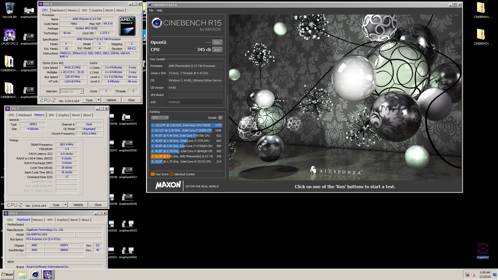The height and width of the screenshot is (280, 498).
Task: Open the second CINEBENCH zip folder at right
Action: tap(482, 37)
